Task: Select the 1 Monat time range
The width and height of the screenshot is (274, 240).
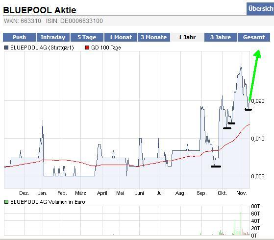Action: coord(121,37)
